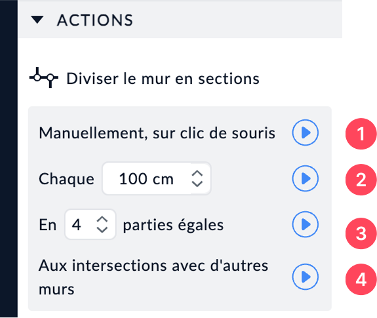377x318 pixels.
Task: Run split at wall intersections play button
Action: pos(306,277)
